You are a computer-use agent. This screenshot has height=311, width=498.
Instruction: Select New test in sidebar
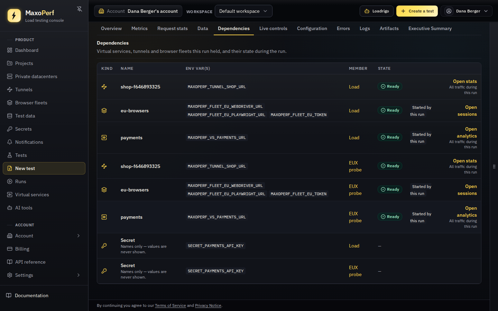(x=44, y=168)
